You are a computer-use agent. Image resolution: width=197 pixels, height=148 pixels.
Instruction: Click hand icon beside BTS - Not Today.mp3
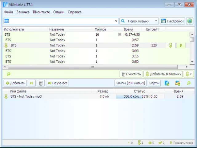(x=6, y=96)
